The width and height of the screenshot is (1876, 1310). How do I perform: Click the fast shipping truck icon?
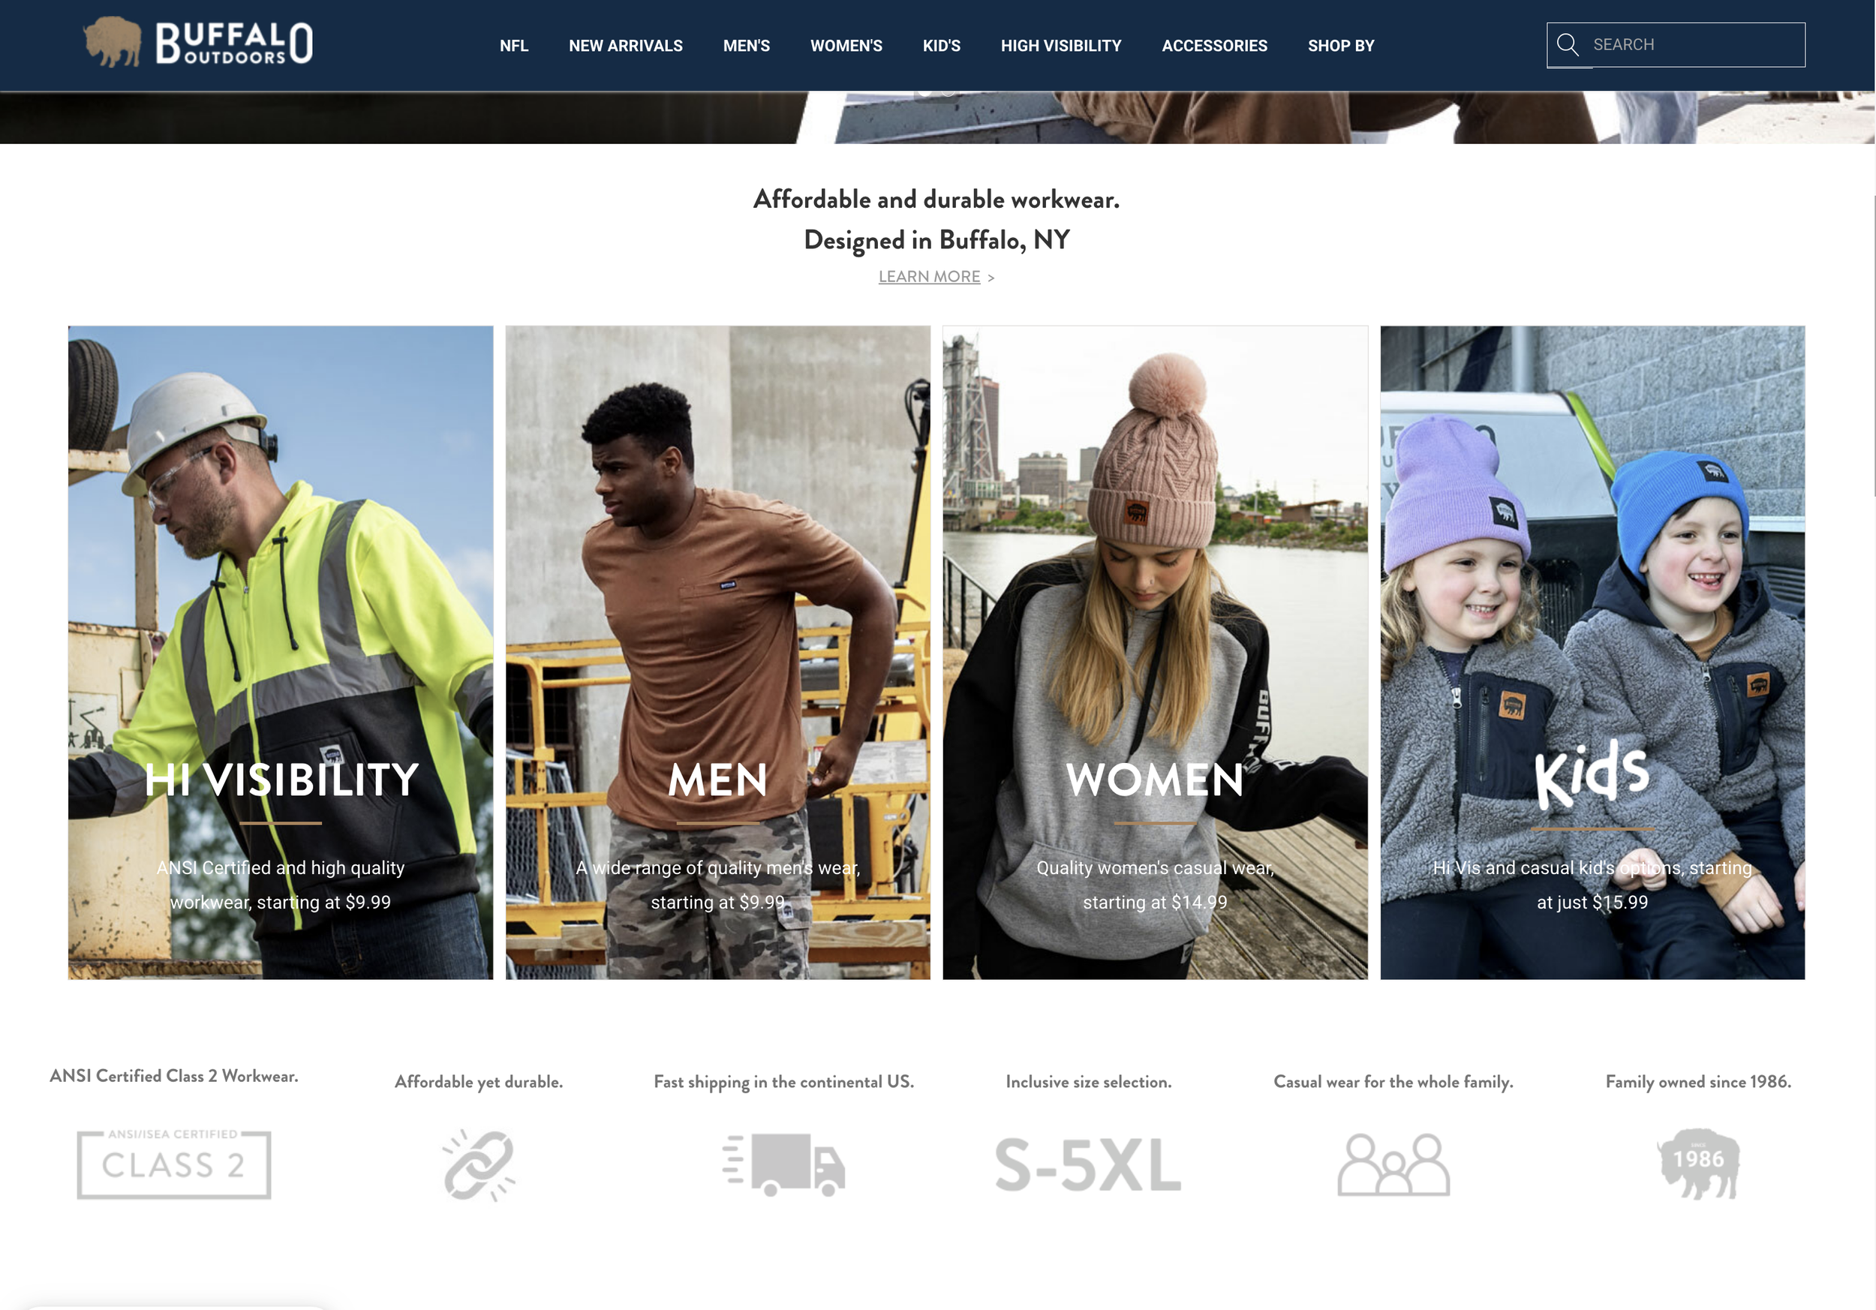(783, 1164)
